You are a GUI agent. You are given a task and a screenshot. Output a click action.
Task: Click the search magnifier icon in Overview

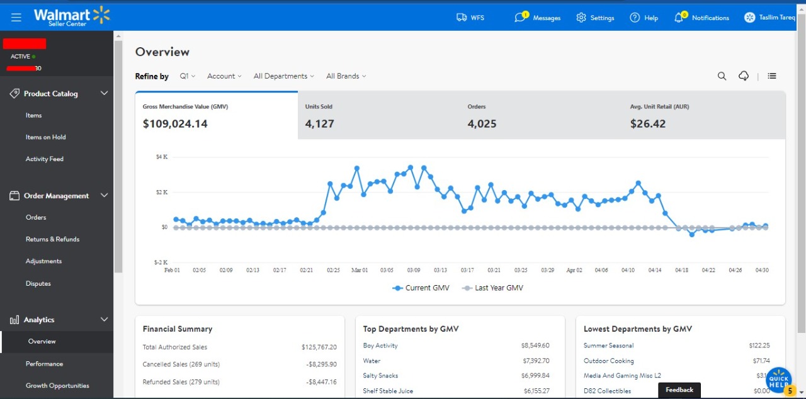tap(722, 76)
